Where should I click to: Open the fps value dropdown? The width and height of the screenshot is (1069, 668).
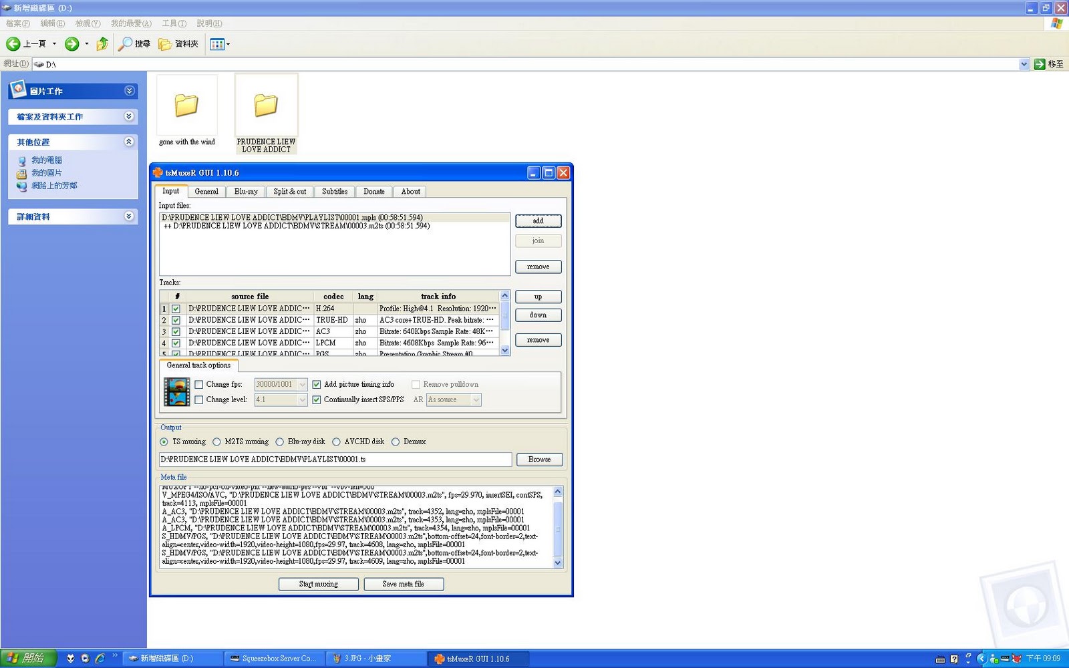(302, 384)
